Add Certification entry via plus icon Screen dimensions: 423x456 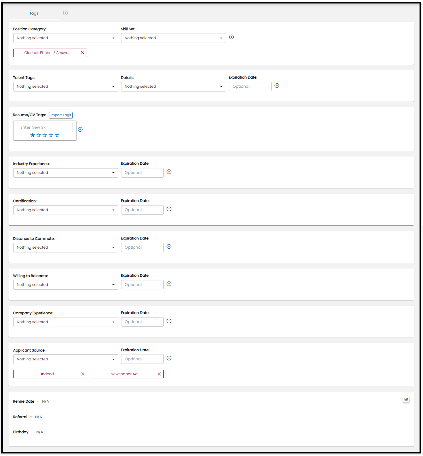point(169,209)
